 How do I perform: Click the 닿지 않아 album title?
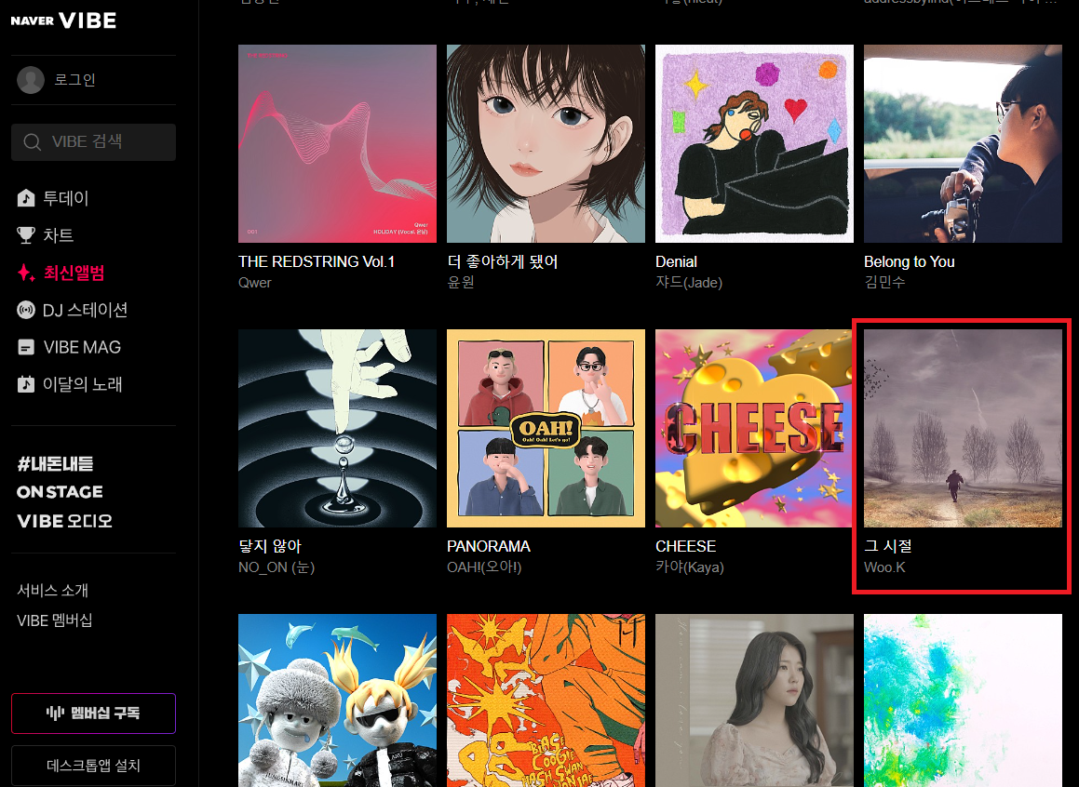coord(270,546)
